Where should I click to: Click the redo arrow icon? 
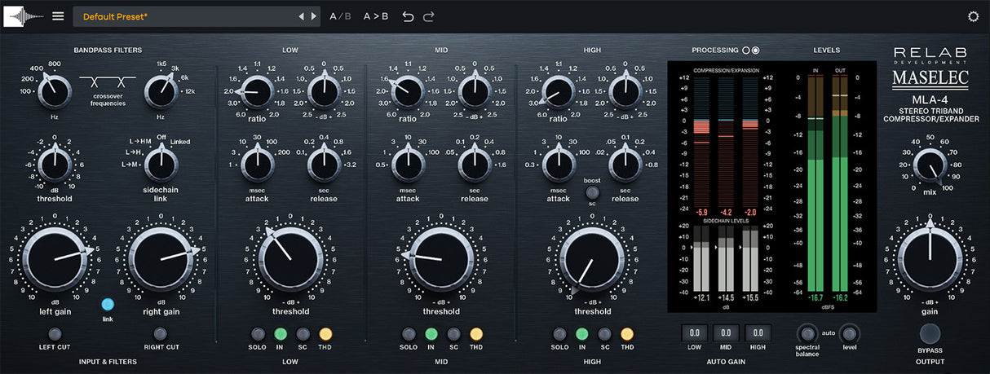(x=429, y=16)
